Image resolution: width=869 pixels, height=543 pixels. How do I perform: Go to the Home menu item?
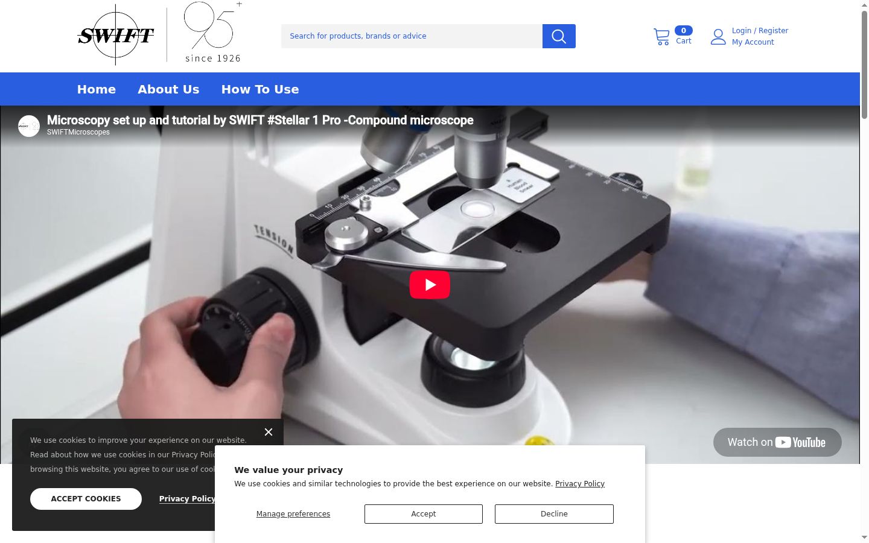point(97,89)
